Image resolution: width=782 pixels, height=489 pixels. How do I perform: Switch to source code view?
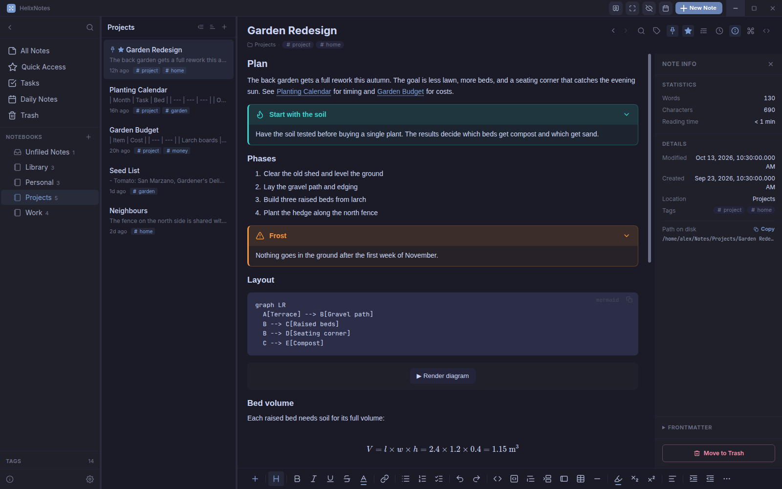766,31
